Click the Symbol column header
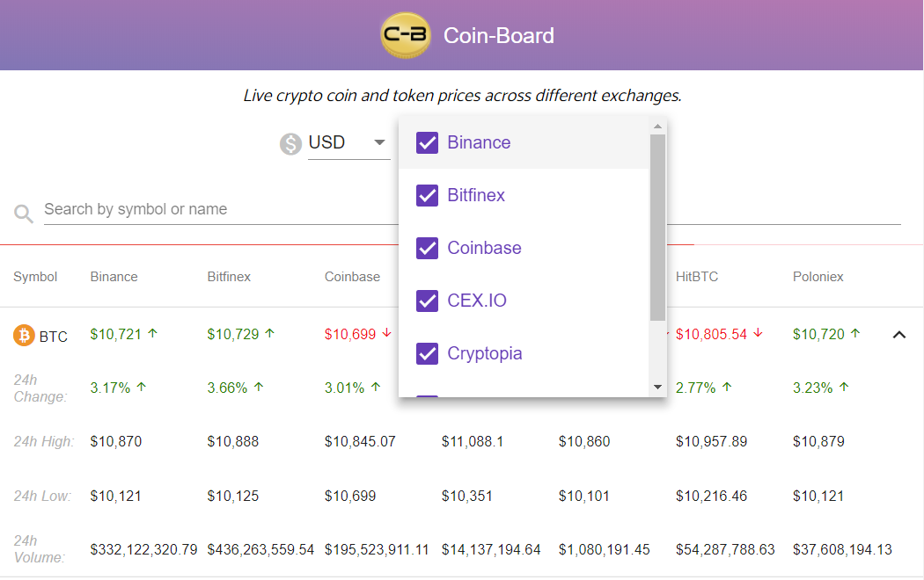The image size is (924, 580). point(35,276)
